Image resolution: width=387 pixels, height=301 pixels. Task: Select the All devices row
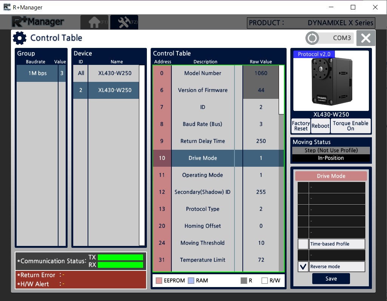[x=106, y=73]
